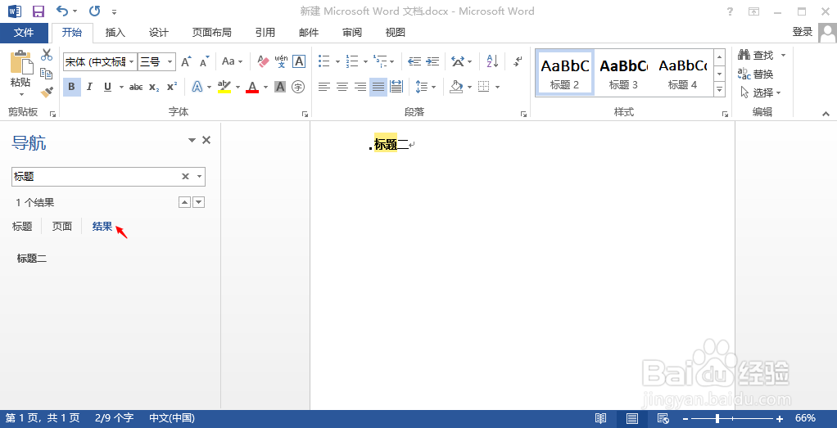Switch to the 页面布局 ribbon tab
The height and width of the screenshot is (428, 837).
212,33
